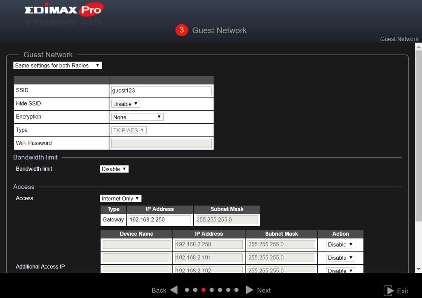Open the Hide SSID dropdown
Image resolution: width=422 pixels, height=298 pixels.
[x=126, y=104]
